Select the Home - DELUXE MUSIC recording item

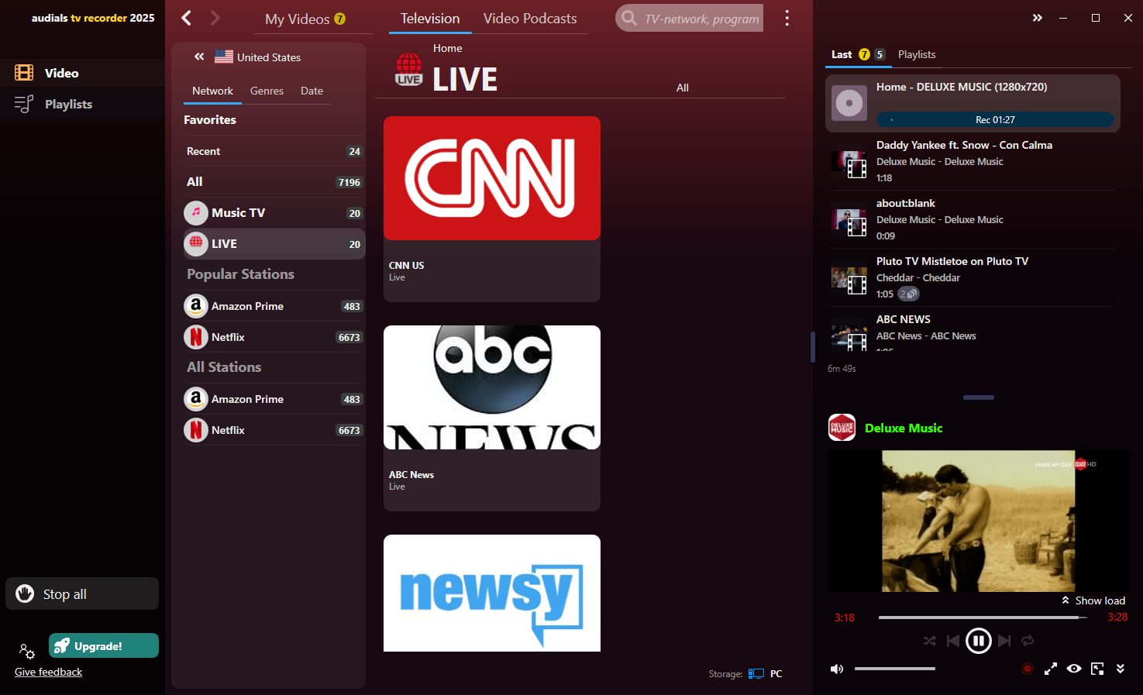pos(973,103)
